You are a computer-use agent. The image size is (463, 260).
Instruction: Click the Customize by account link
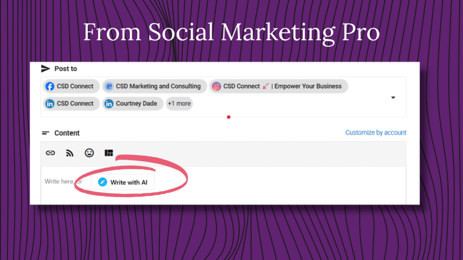point(375,132)
